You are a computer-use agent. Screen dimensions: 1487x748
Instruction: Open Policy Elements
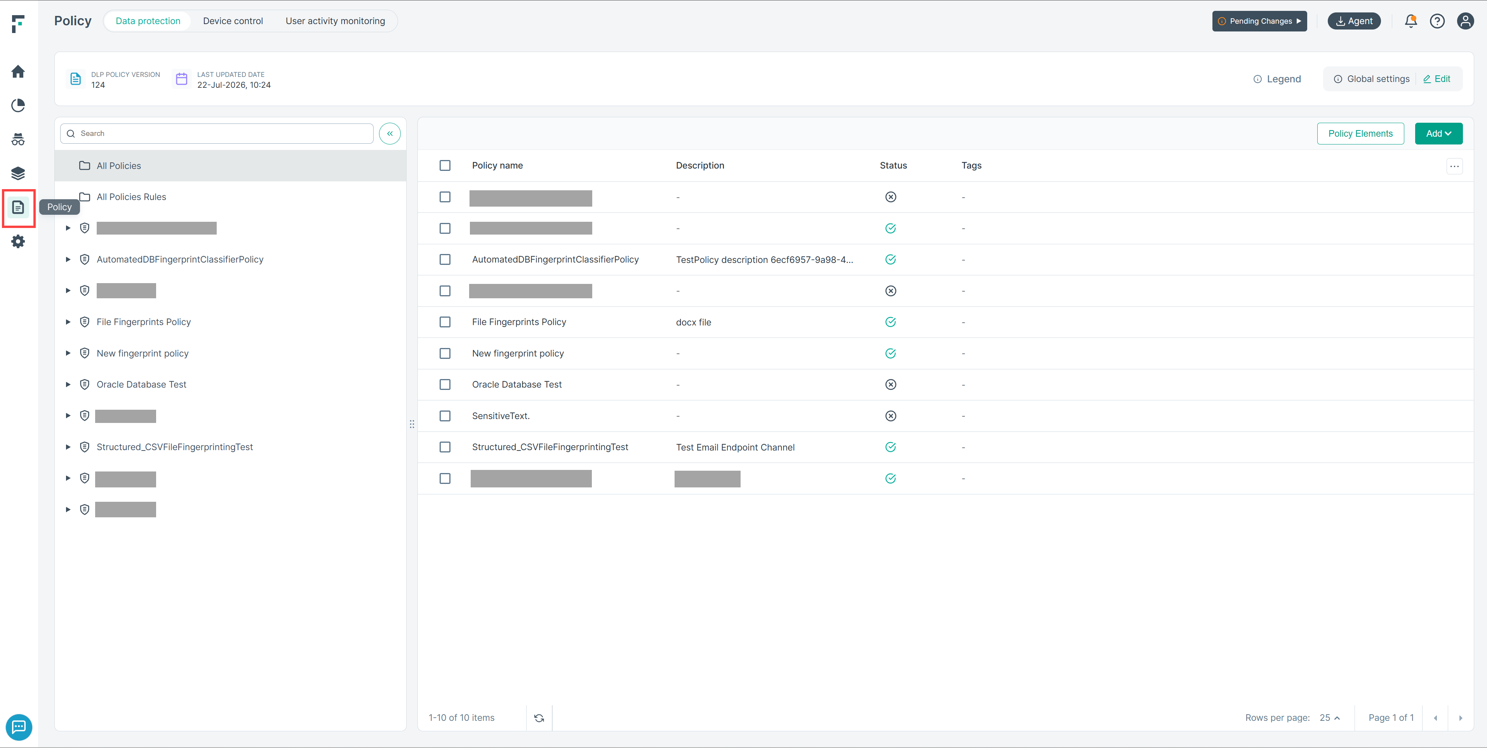[1360, 134]
